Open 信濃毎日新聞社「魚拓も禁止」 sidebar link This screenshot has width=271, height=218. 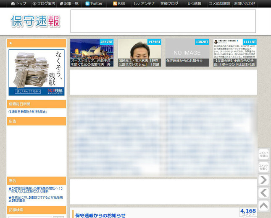pos(28,112)
